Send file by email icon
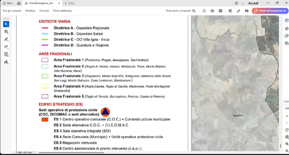The width and height of the screenshot is (289, 155). pyautogui.click(x=247, y=11)
